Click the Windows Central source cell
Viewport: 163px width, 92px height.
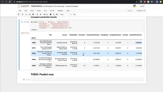coord(62,43)
